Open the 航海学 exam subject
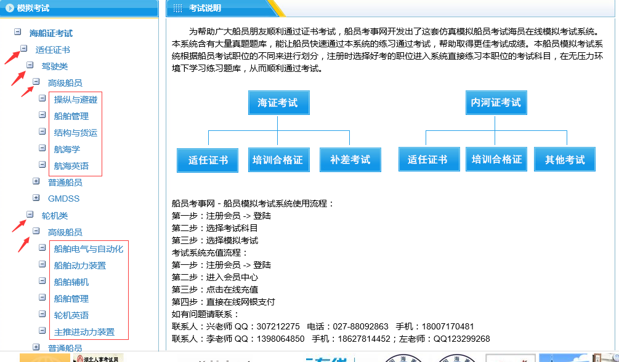The width and height of the screenshot is (619, 362). click(67, 149)
